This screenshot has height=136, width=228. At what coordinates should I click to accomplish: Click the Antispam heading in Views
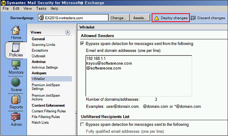[x=39, y=73]
